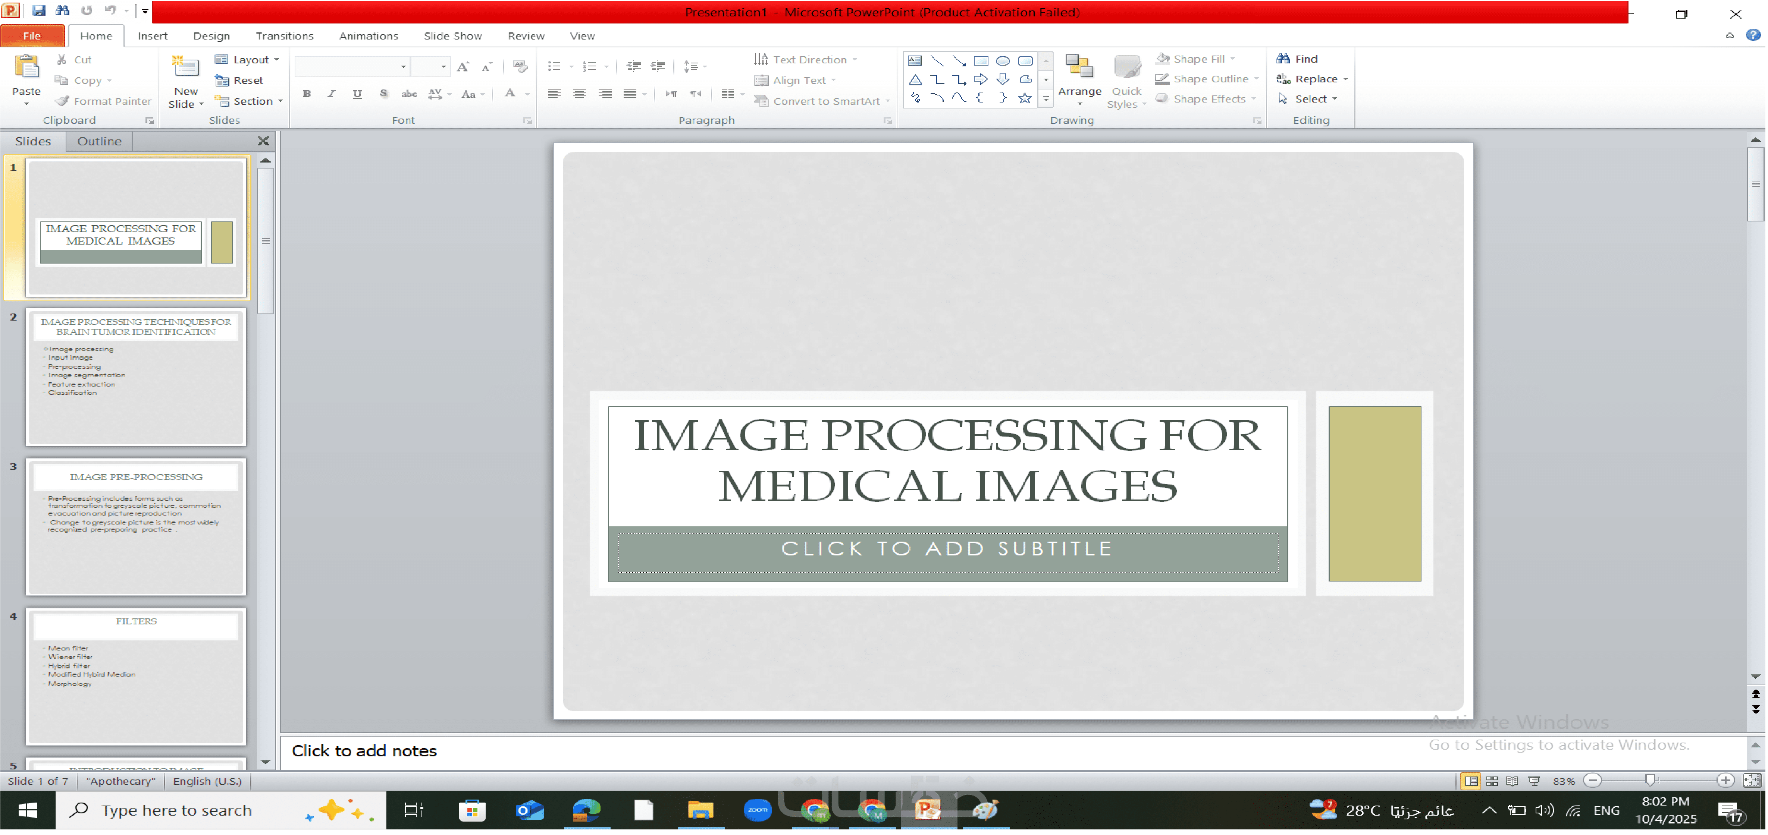Click the New Slide icon
This screenshot has width=1768, height=835.
click(185, 67)
